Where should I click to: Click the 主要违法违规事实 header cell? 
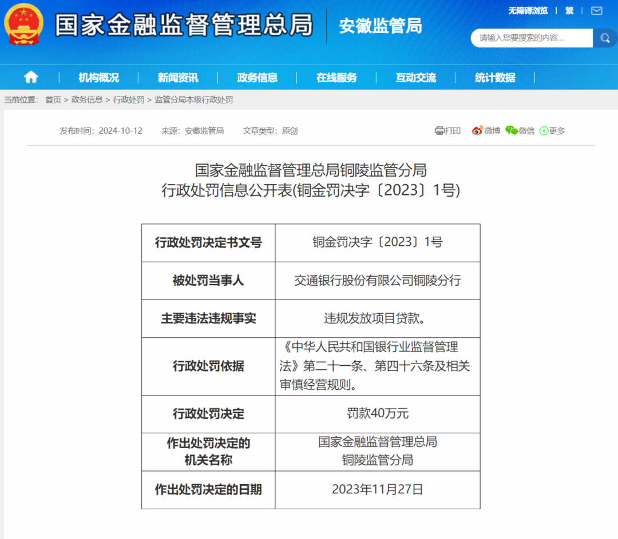(208, 318)
